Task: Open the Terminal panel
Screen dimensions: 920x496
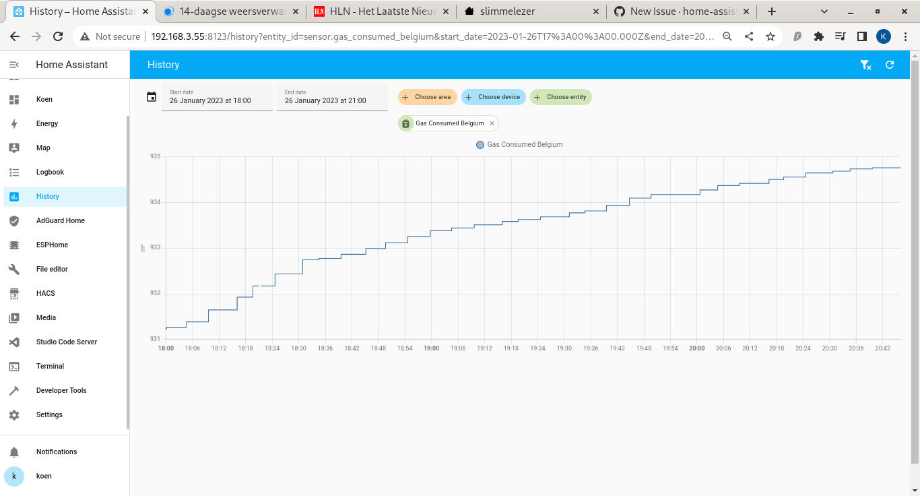Action: click(x=49, y=366)
